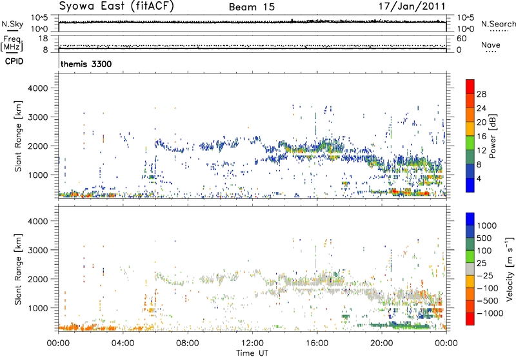
Task: Select the 'Power [dB]' colorbar title
Action: pyautogui.click(x=492, y=136)
